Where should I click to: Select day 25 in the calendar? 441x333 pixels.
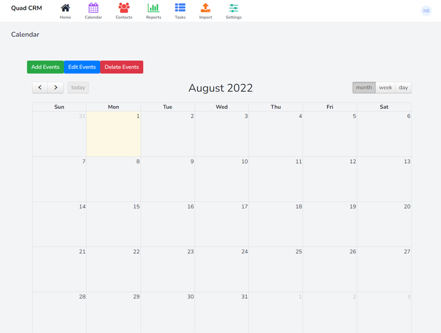point(275,269)
